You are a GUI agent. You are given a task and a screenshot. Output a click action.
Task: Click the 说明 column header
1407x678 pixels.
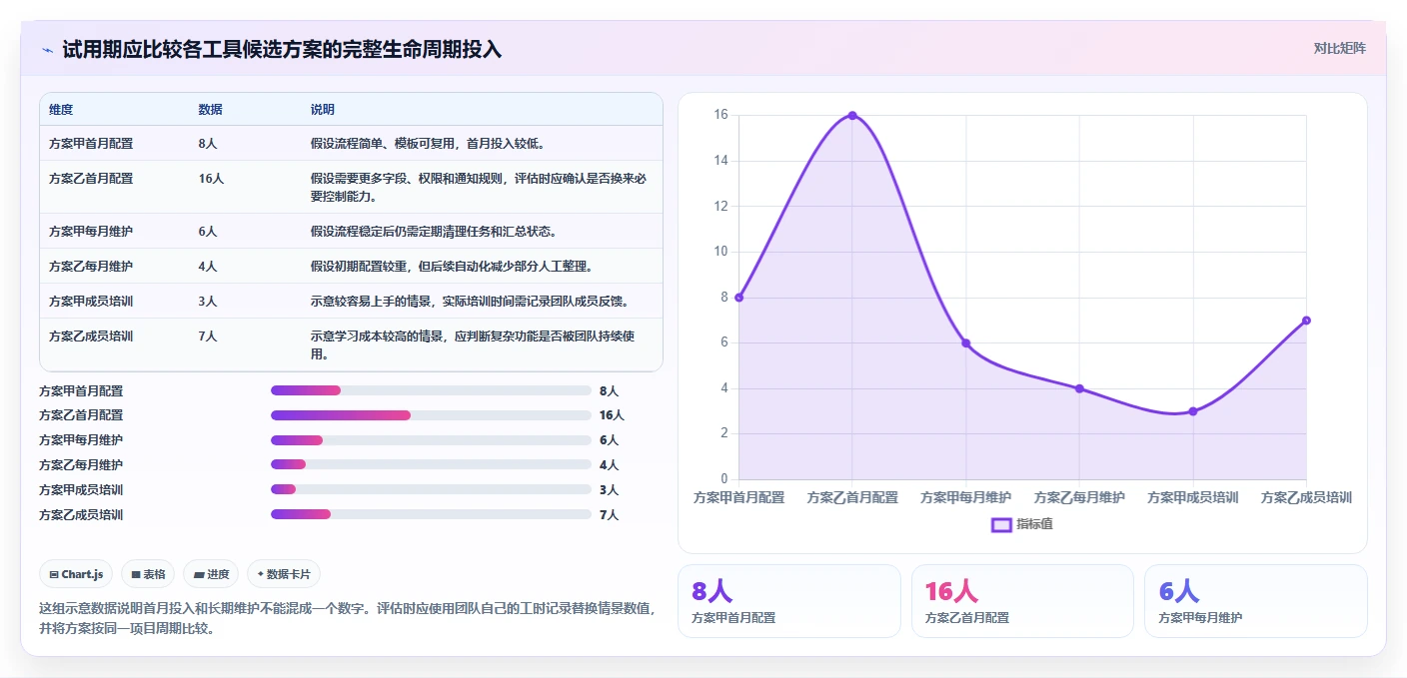(323, 109)
